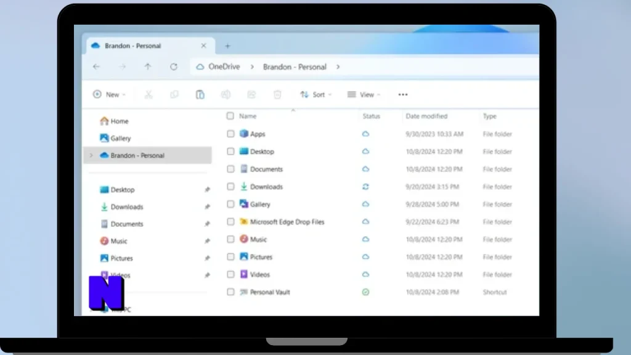Open Gallery in the navigation pane

tap(121, 139)
